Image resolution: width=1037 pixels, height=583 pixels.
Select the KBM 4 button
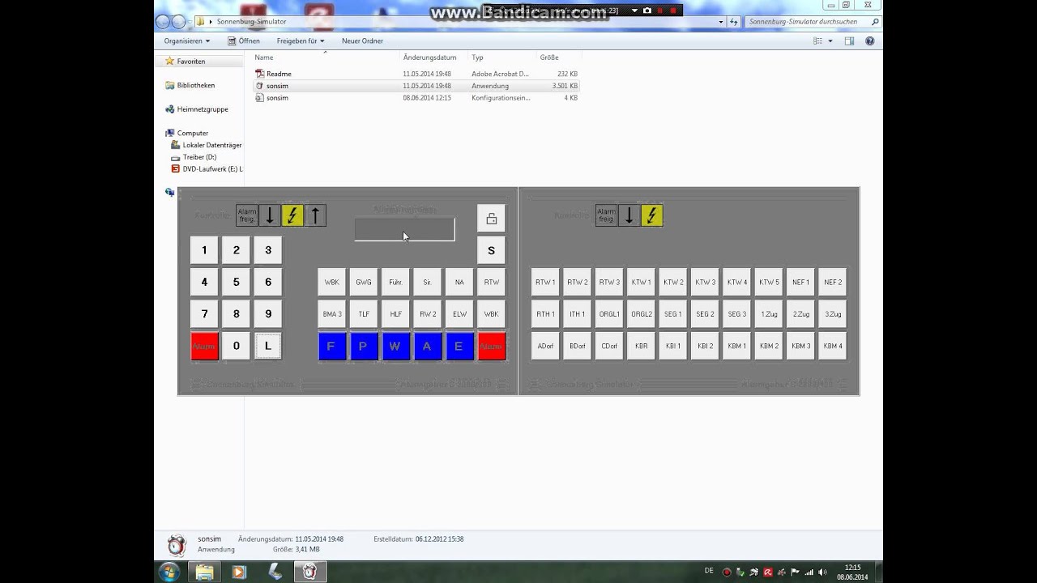[833, 347]
